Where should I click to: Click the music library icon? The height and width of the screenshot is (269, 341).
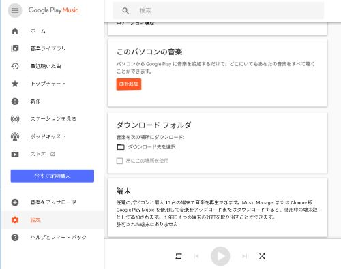point(15,48)
